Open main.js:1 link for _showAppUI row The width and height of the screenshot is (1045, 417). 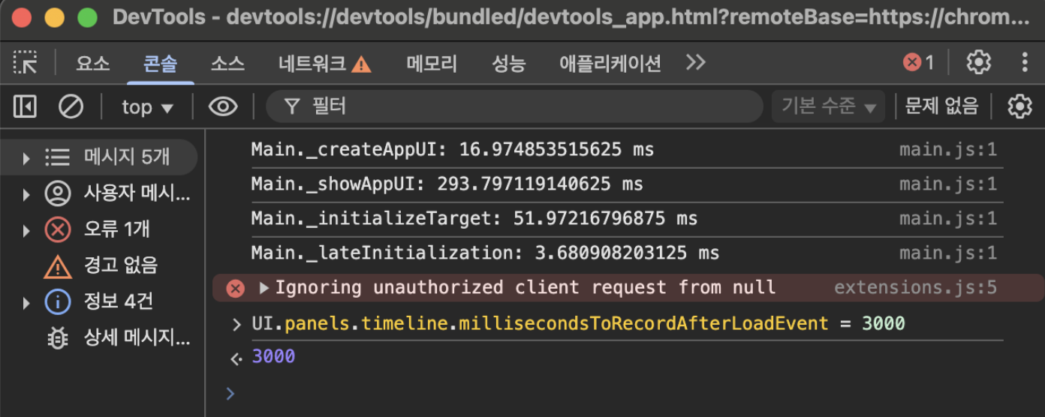point(948,184)
